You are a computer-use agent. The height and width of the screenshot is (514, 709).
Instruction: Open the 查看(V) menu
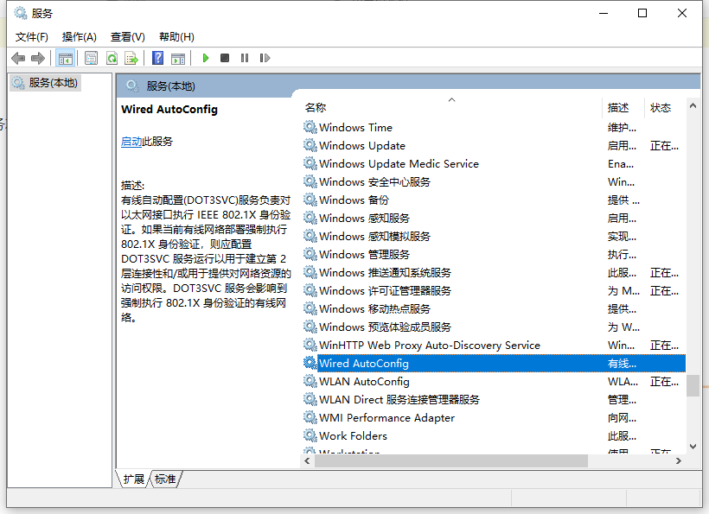(x=127, y=37)
